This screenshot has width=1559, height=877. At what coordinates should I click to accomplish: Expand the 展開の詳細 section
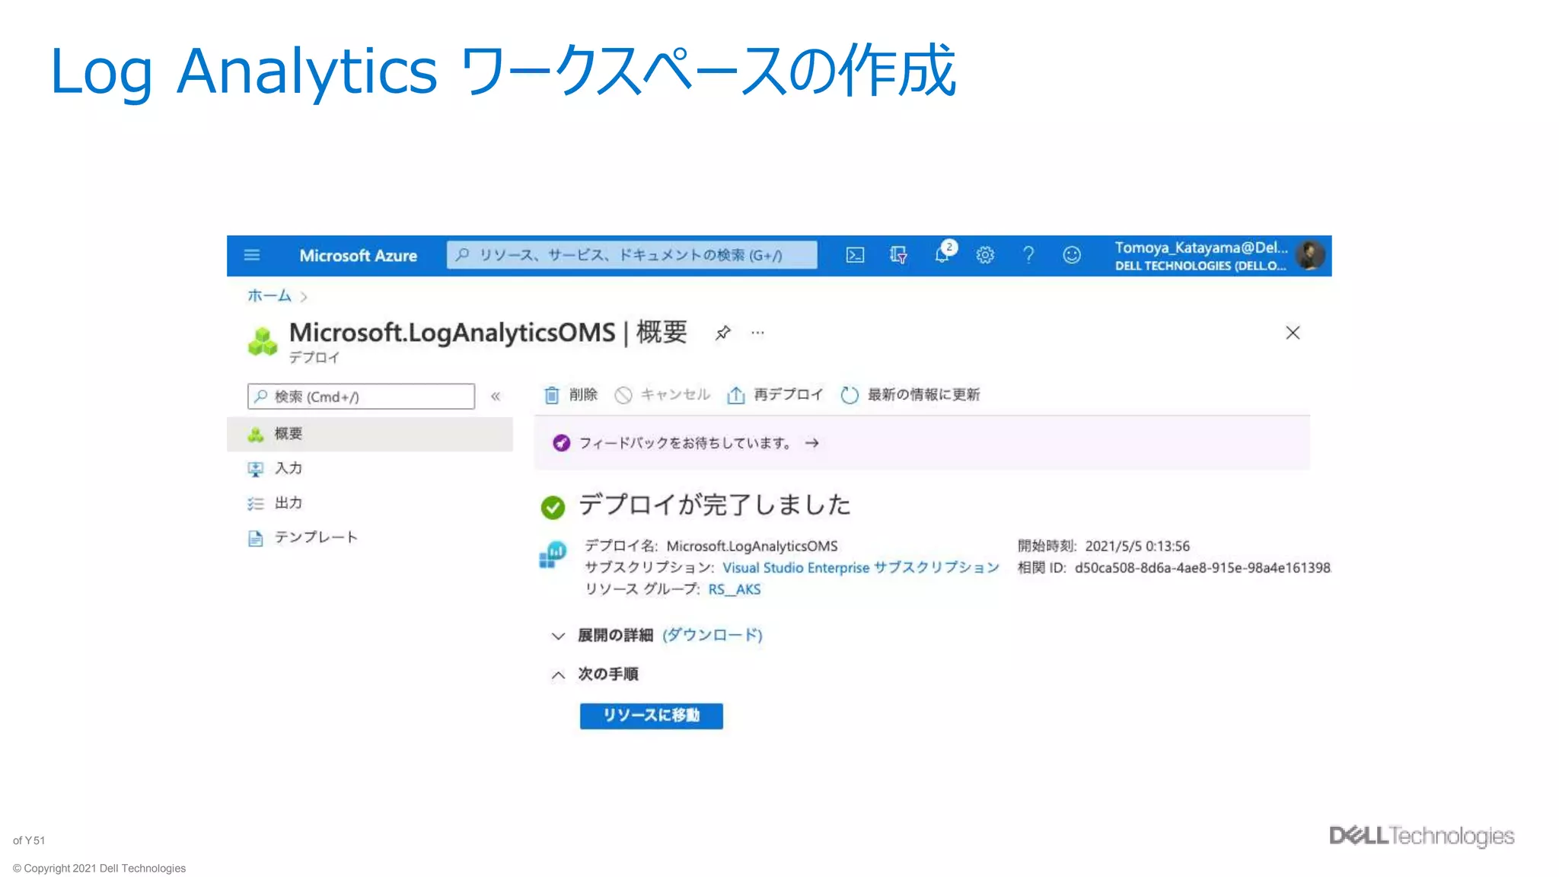tap(558, 636)
